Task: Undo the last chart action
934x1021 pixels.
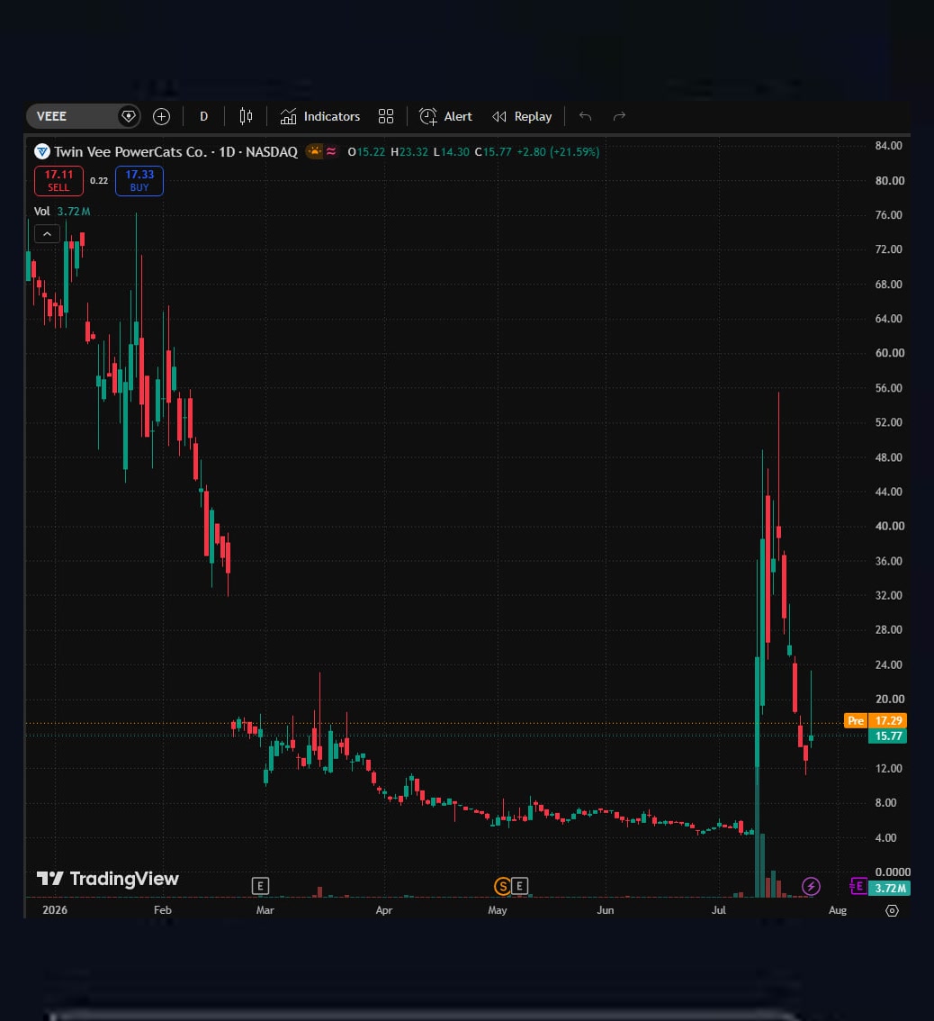Action: 585,116
